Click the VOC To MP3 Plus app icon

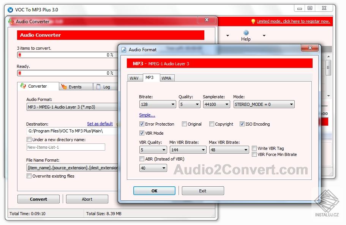pyautogui.click(x=10, y=10)
